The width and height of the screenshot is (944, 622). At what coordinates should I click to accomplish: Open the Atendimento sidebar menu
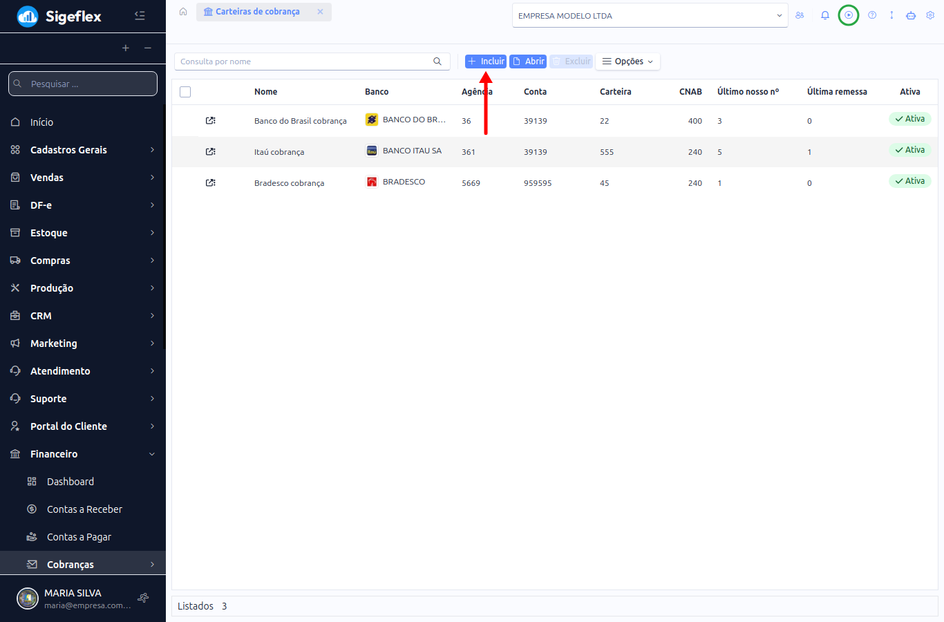[83, 371]
